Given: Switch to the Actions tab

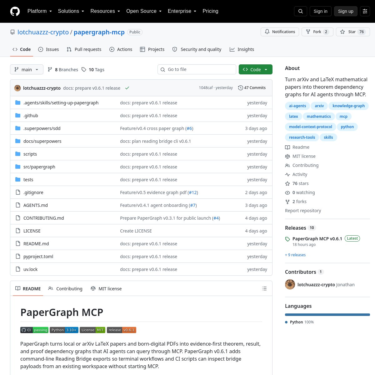Looking at the screenshot, I should [121, 49].
